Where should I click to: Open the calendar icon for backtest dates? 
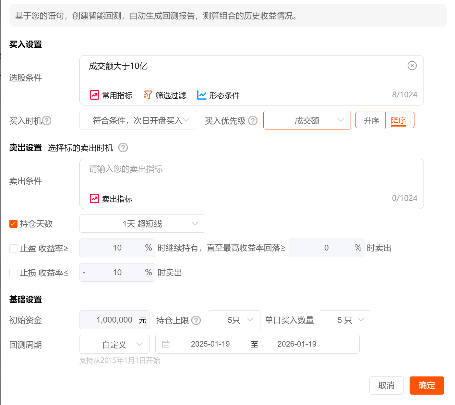point(166,343)
